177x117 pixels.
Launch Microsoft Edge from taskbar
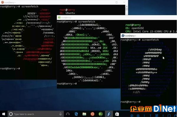pos(76,114)
